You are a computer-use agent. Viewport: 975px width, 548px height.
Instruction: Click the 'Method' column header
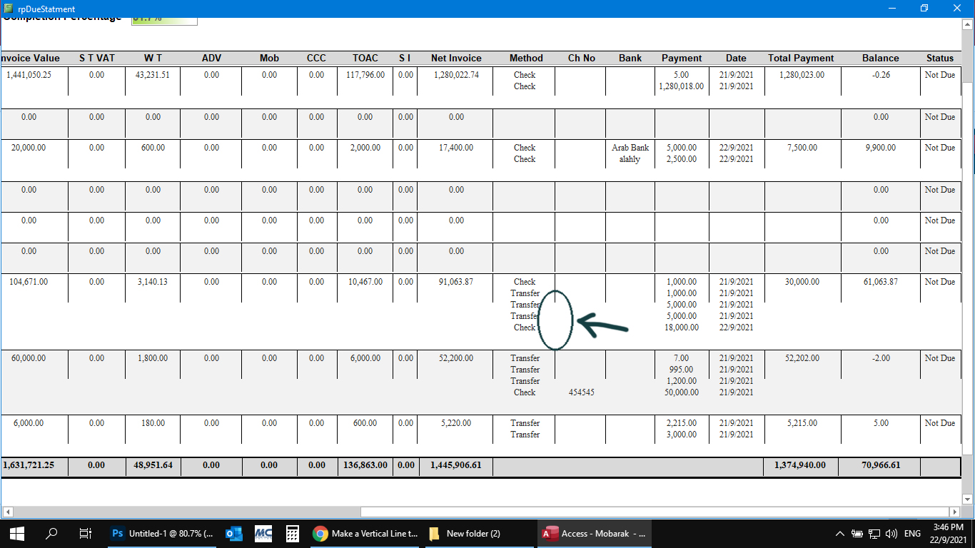[x=526, y=58]
